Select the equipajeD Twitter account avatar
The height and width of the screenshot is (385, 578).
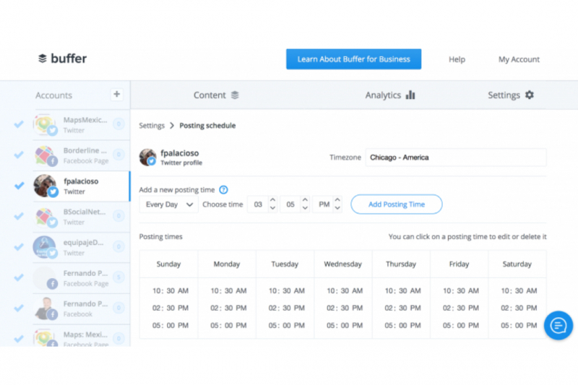coord(46,247)
